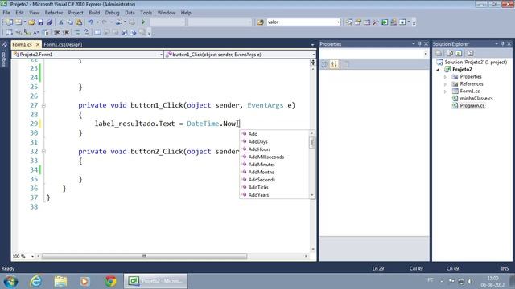The height and width of the screenshot is (289, 515).
Task: Click the Find in Files icon beside valor box
Action: [261, 22]
